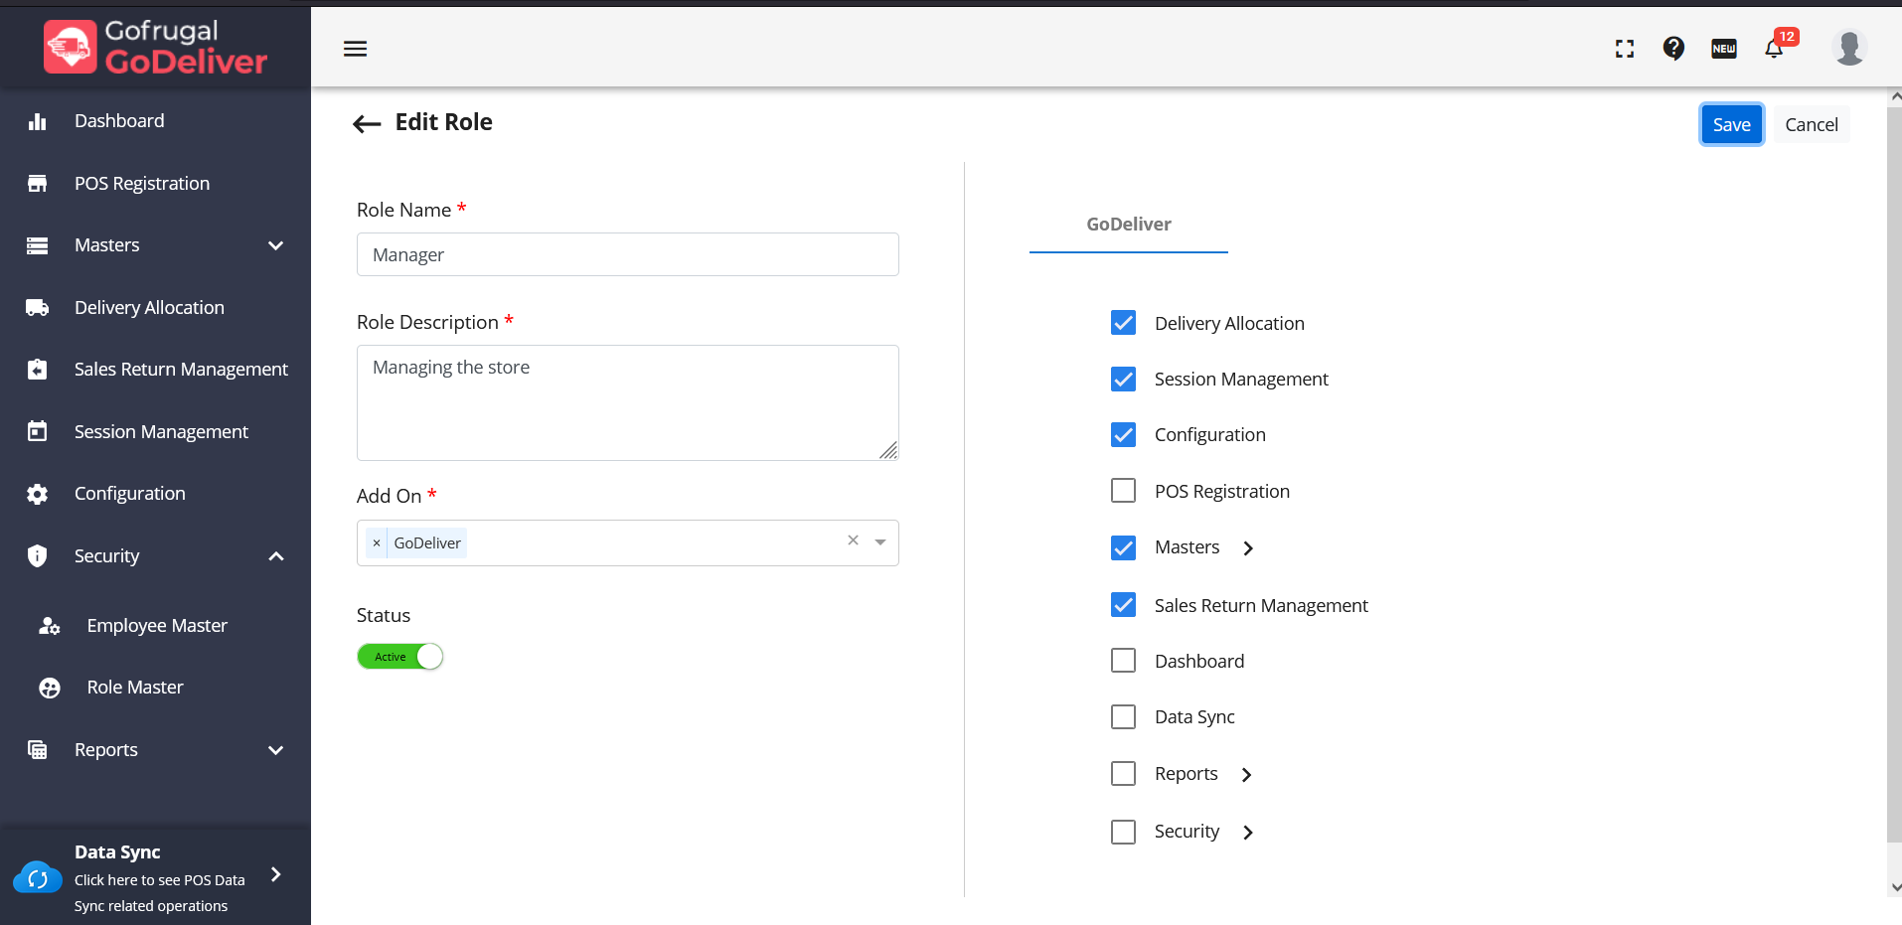Cancel editing the role
Image resolution: width=1902 pixels, height=925 pixels.
tap(1811, 125)
